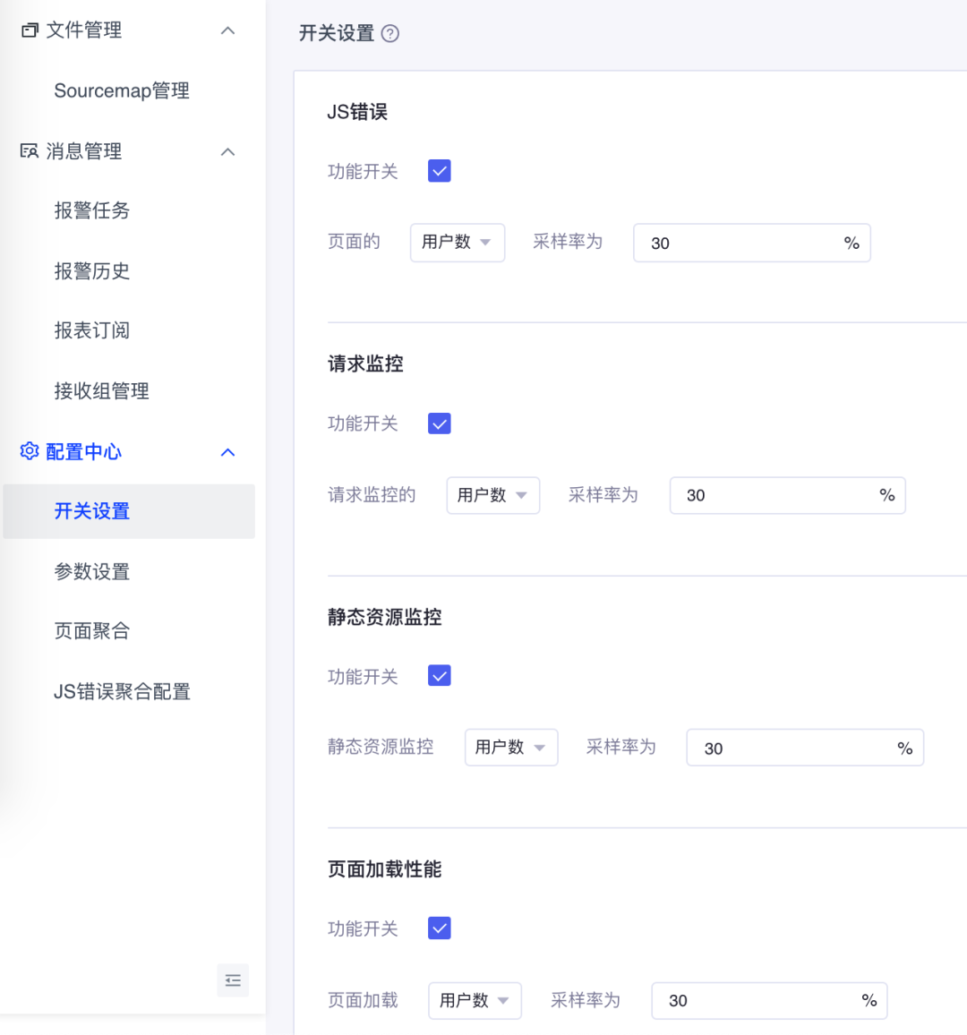Go to 报警历史
The height and width of the screenshot is (1035, 967).
pyautogui.click(x=91, y=271)
